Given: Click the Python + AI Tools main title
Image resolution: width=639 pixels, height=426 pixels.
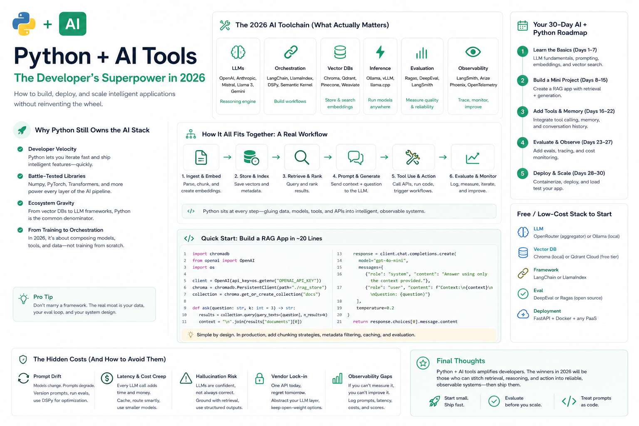Looking at the screenshot, I should coord(105,56).
